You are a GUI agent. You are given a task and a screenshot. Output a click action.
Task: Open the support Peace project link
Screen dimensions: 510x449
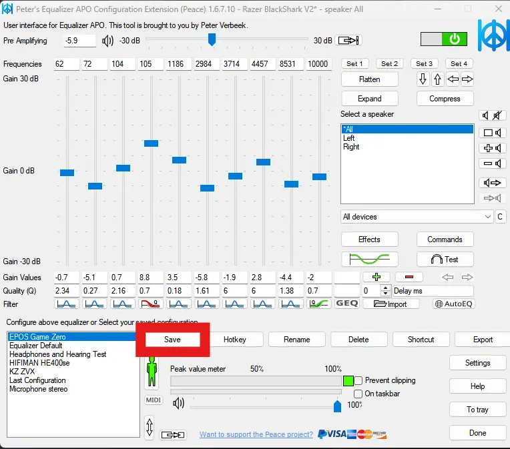(256, 434)
